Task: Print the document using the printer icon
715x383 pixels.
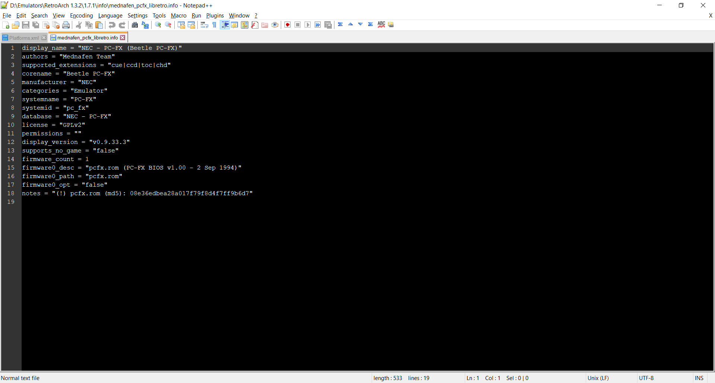Action: pos(66,25)
